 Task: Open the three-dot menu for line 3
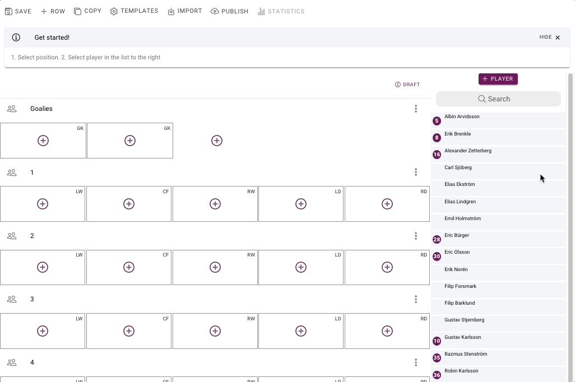pos(416,299)
